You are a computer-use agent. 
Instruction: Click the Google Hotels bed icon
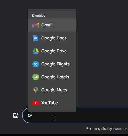(36, 77)
